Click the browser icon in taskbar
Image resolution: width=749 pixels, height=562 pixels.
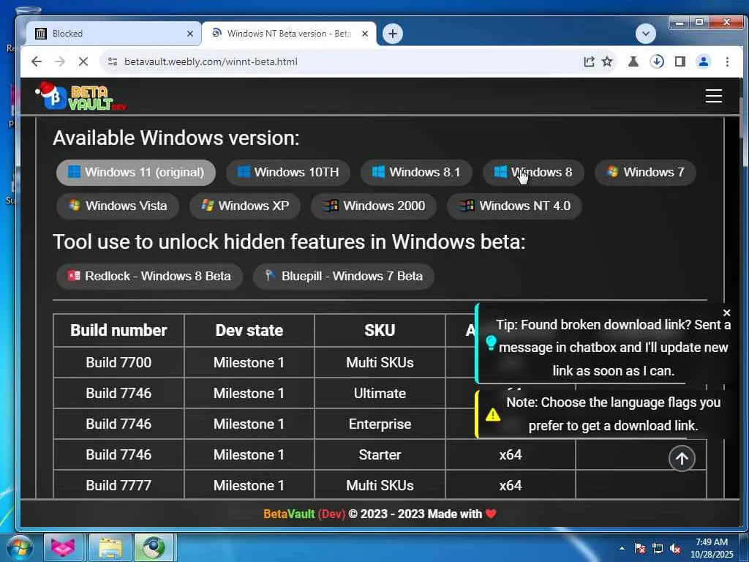pyautogui.click(x=153, y=547)
